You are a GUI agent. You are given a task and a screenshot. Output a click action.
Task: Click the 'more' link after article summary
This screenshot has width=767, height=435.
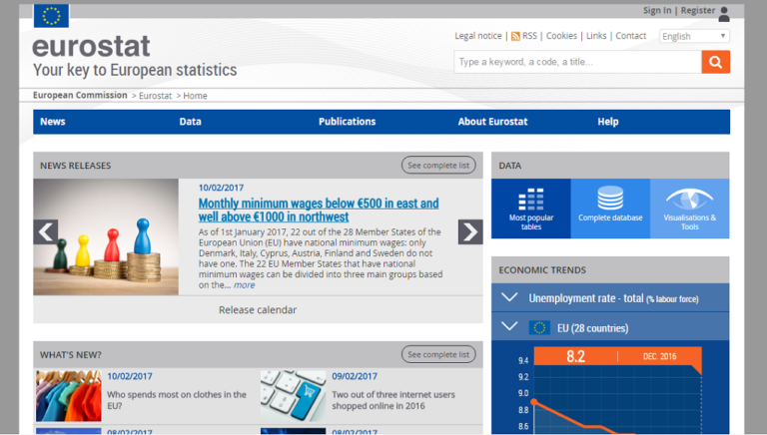(x=244, y=285)
